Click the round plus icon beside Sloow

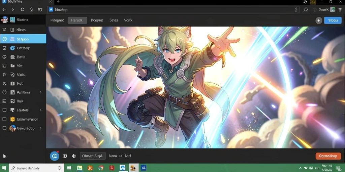(x=319, y=20)
